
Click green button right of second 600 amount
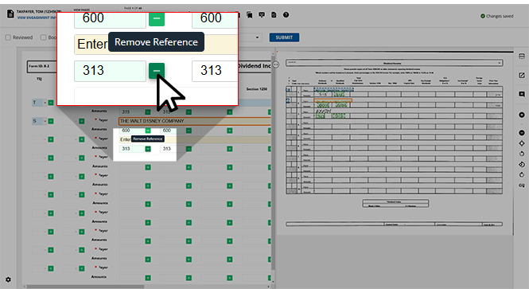point(189,131)
